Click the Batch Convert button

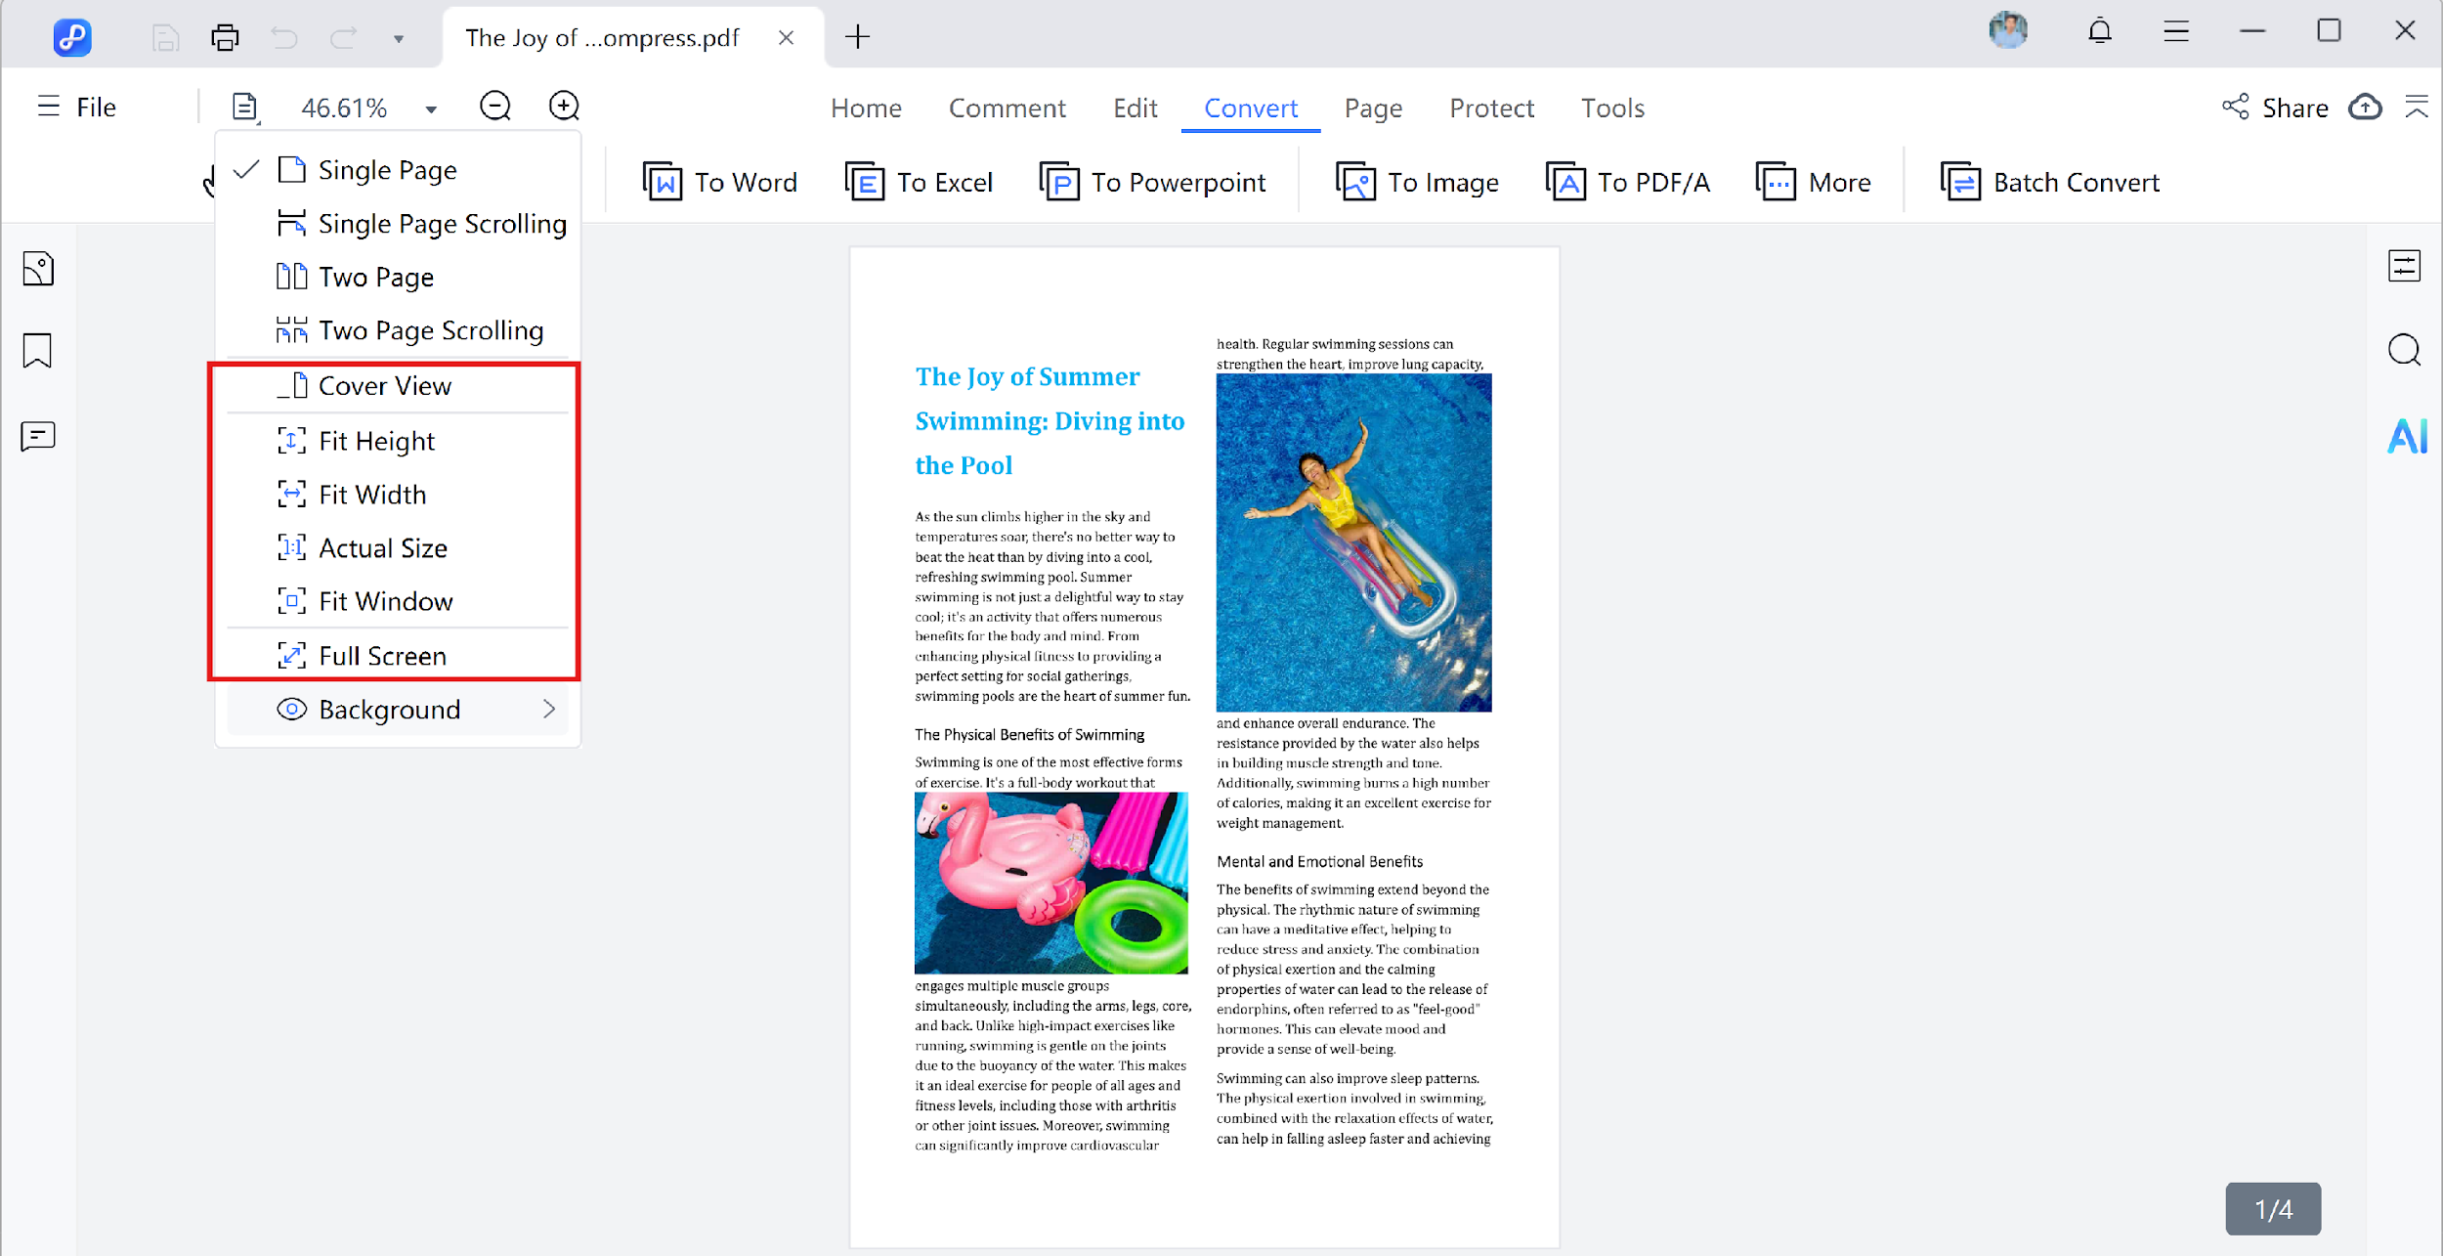[x=2050, y=182]
